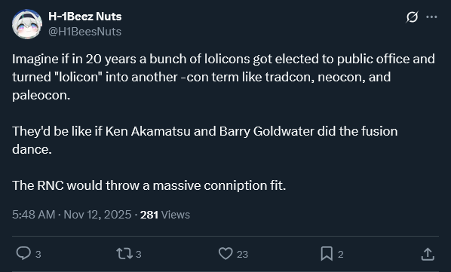
Task: Click the share upload icon
Action: 428,254
